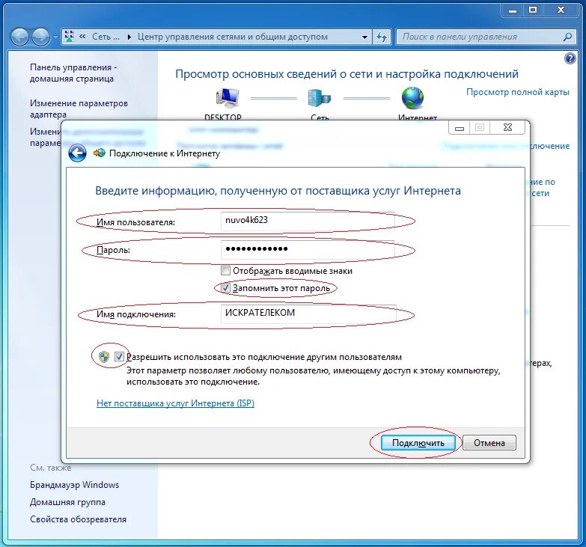Click the Сеть network icon in the network map
586x547 pixels.
click(x=320, y=98)
